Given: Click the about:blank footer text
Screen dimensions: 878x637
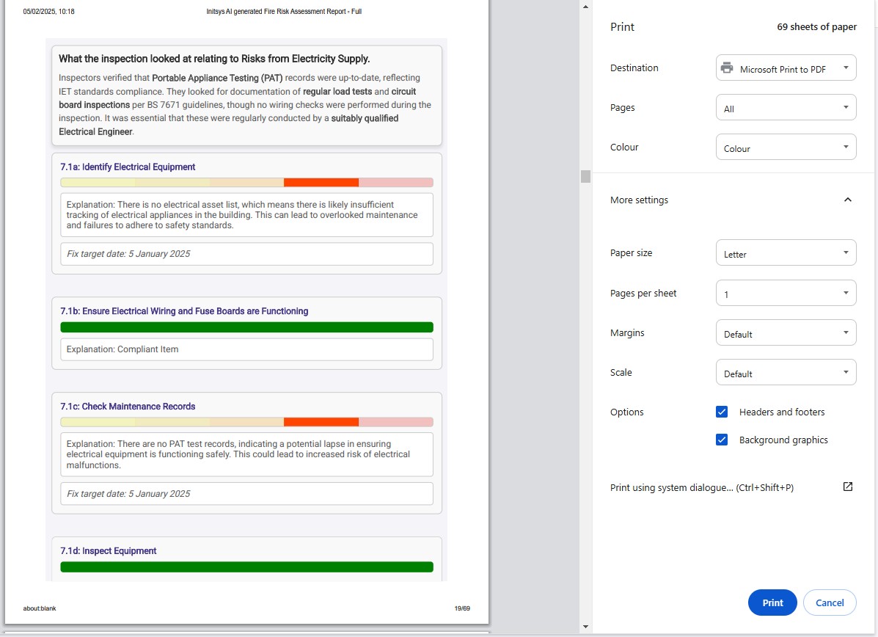Looking at the screenshot, I should (x=40, y=608).
